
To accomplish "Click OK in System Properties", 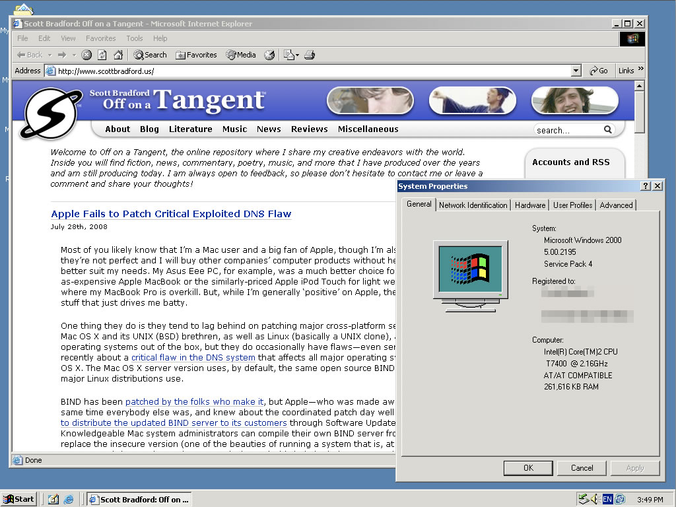I will click(528, 468).
